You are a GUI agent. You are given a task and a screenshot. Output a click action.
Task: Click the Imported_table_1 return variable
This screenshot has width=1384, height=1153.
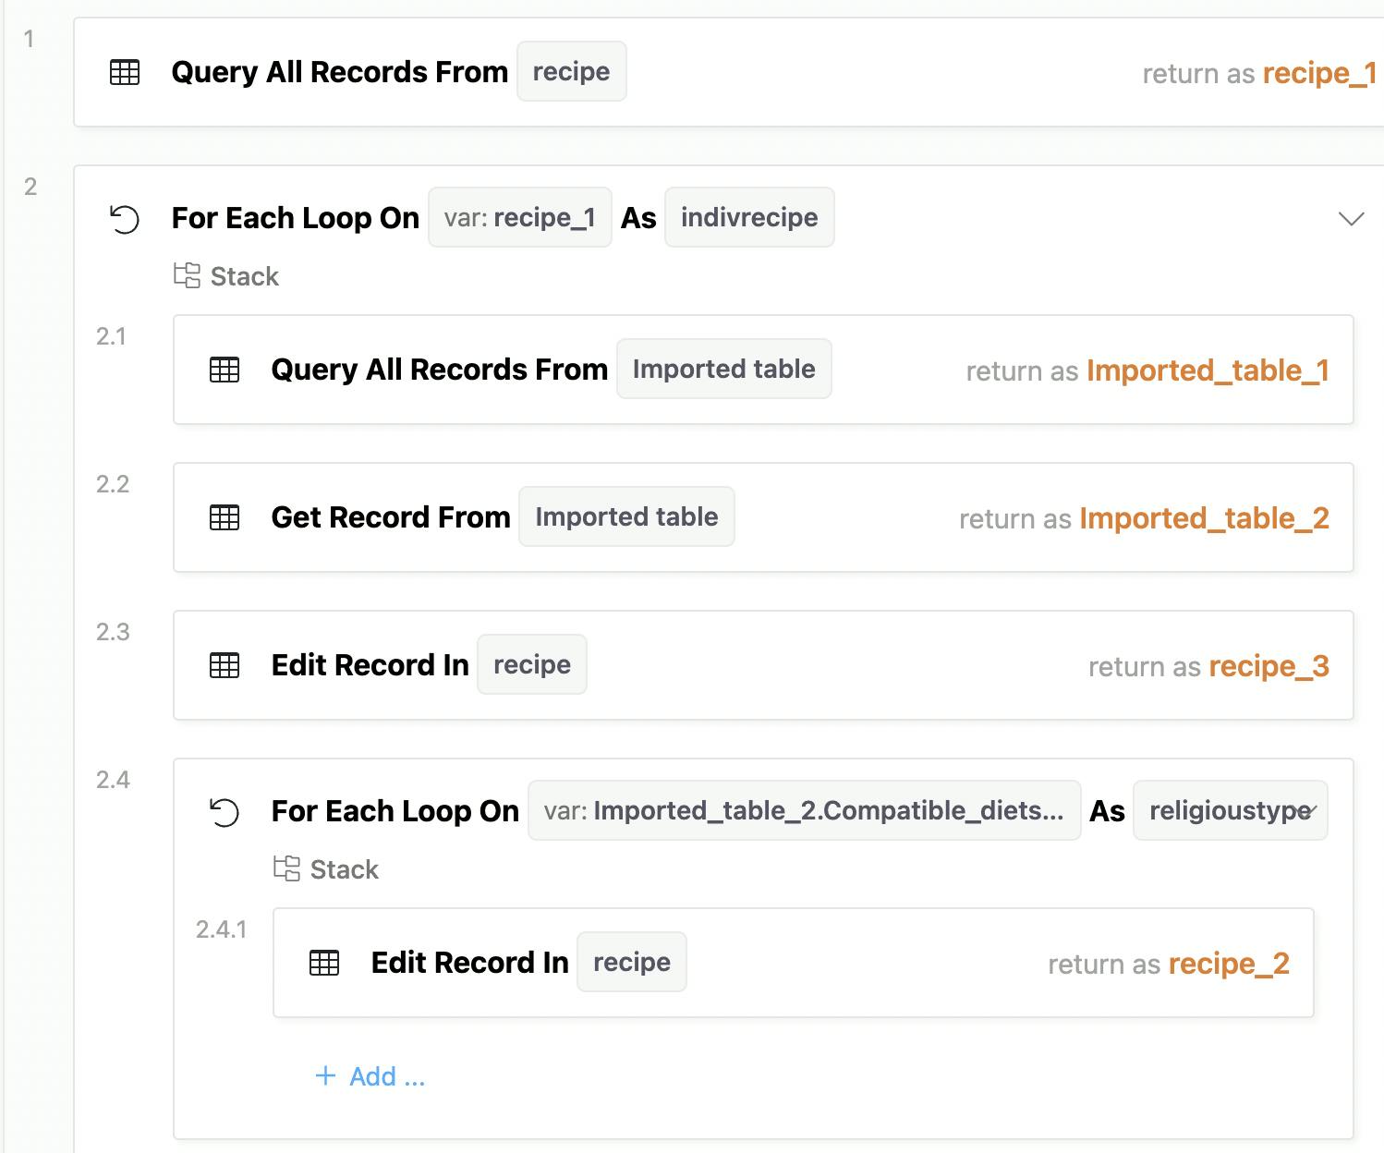(1208, 370)
